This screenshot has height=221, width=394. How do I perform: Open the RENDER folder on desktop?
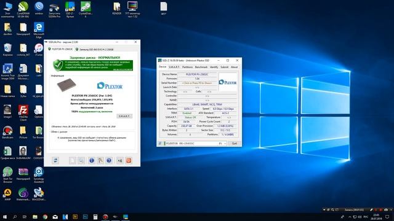pos(117,8)
